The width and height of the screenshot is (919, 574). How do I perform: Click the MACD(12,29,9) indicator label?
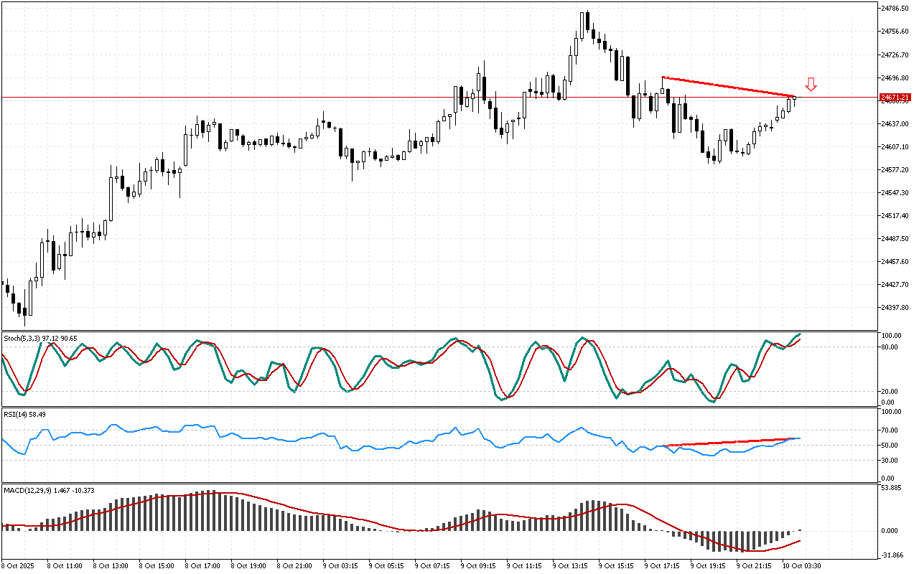point(49,491)
